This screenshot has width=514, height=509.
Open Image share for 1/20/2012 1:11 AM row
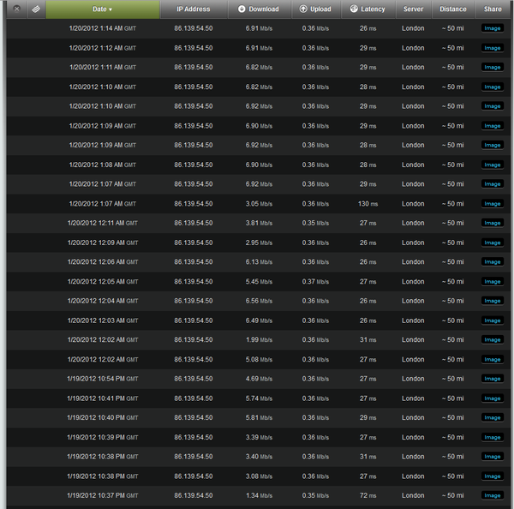pos(493,67)
